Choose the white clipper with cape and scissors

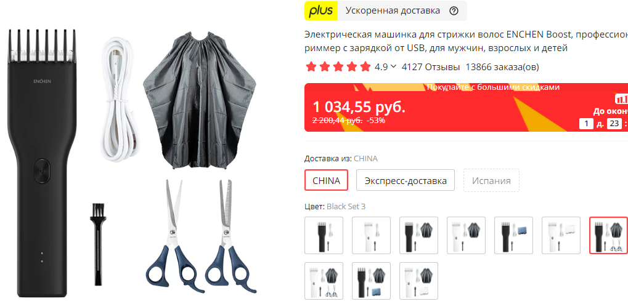324,281
